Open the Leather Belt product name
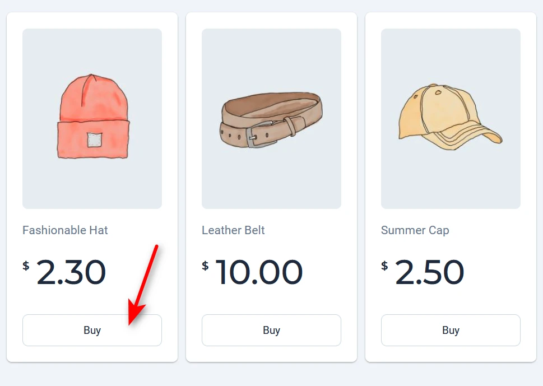 [233, 230]
